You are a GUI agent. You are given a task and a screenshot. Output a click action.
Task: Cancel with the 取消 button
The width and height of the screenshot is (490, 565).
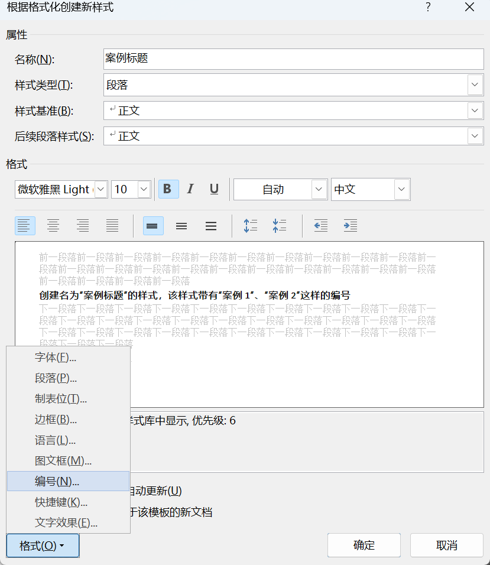[x=447, y=545]
